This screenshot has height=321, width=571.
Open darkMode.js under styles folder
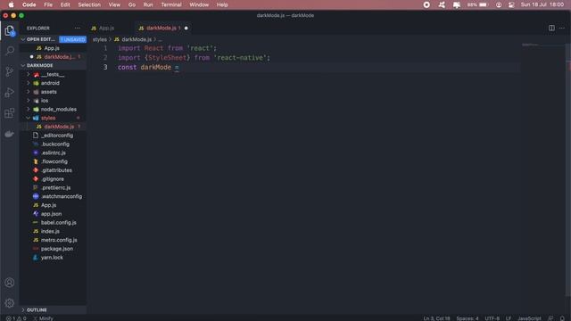[53, 127]
